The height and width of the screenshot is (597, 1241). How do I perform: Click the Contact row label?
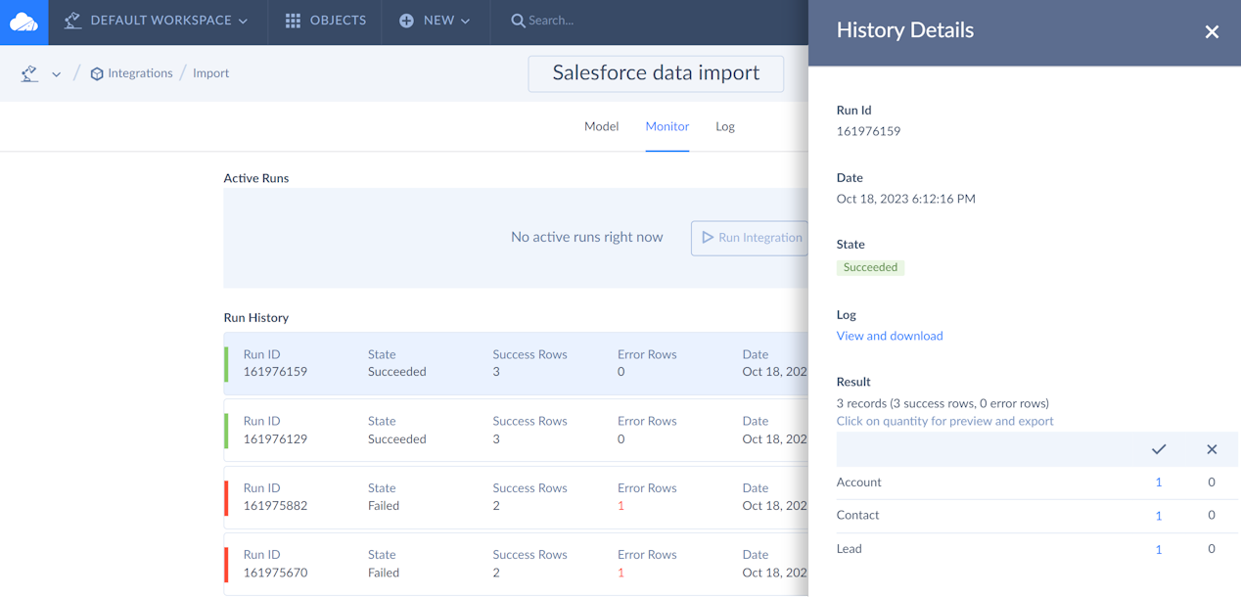pos(857,515)
